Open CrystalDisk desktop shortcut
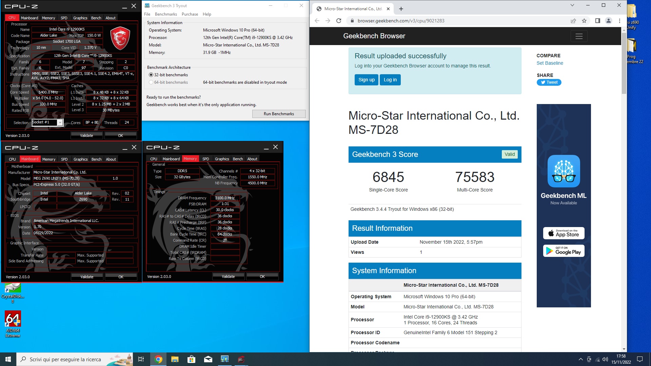This screenshot has width=651, height=366. click(x=13, y=293)
